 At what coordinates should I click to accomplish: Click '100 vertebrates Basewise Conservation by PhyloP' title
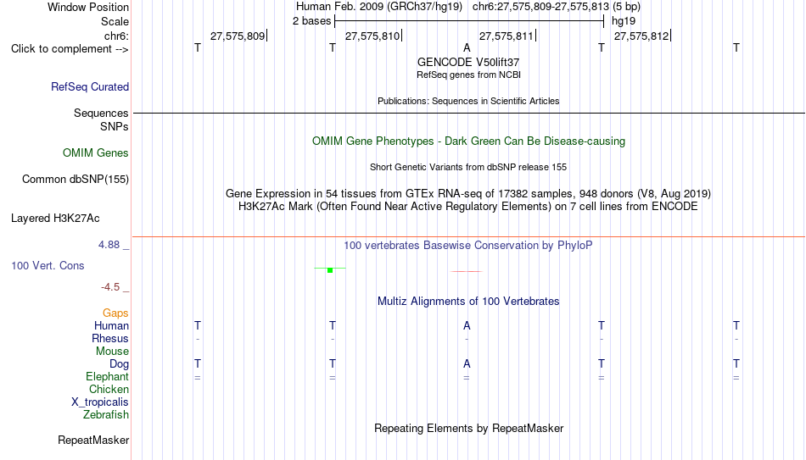[468, 246]
